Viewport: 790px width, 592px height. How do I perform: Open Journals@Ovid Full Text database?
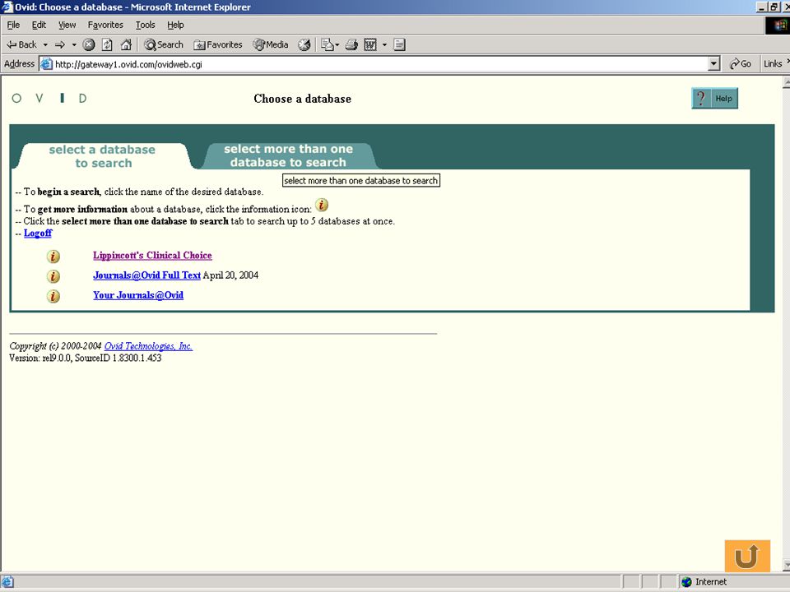pos(146,275)
